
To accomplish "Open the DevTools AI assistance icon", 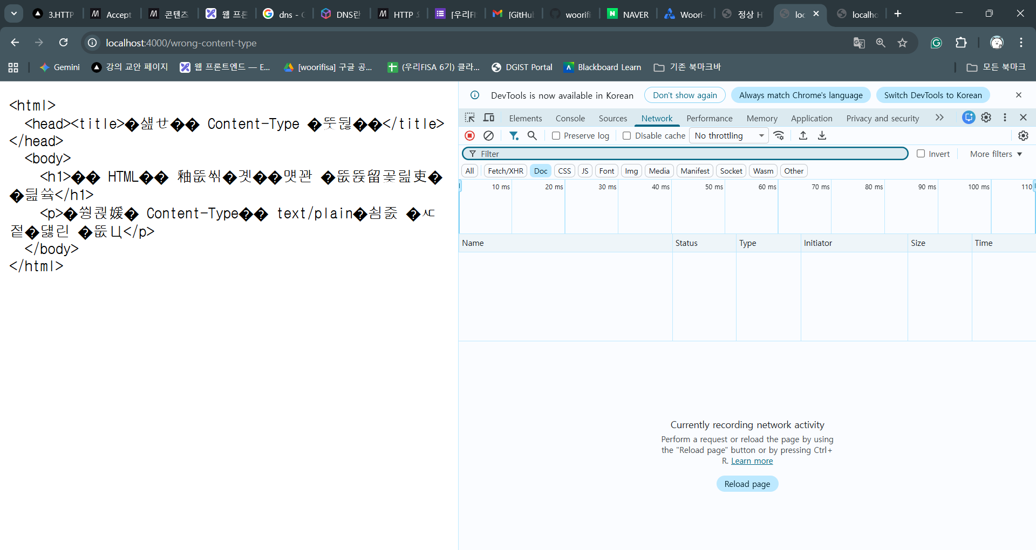I will click(x=969, y=118).
